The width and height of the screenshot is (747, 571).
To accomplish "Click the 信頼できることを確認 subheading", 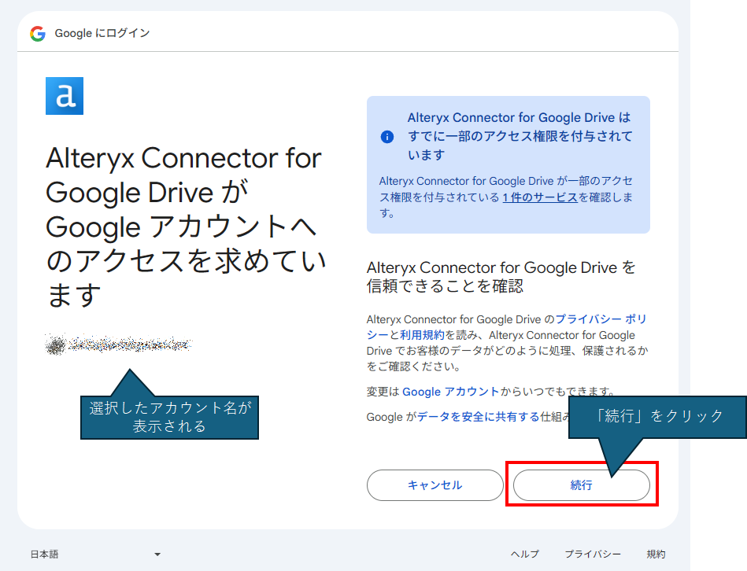I will pyautogui.click(x=501, y=276).
